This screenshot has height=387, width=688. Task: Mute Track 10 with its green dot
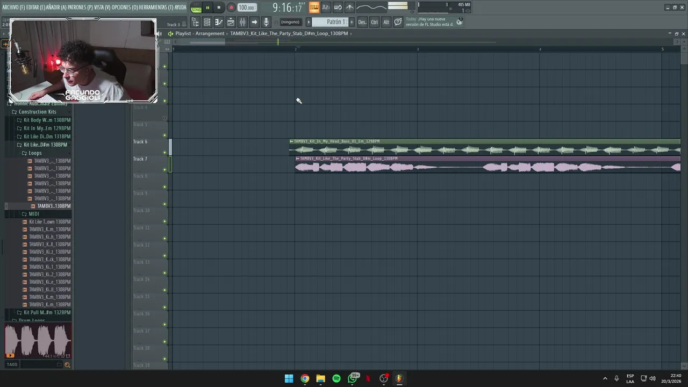[164, 221]
